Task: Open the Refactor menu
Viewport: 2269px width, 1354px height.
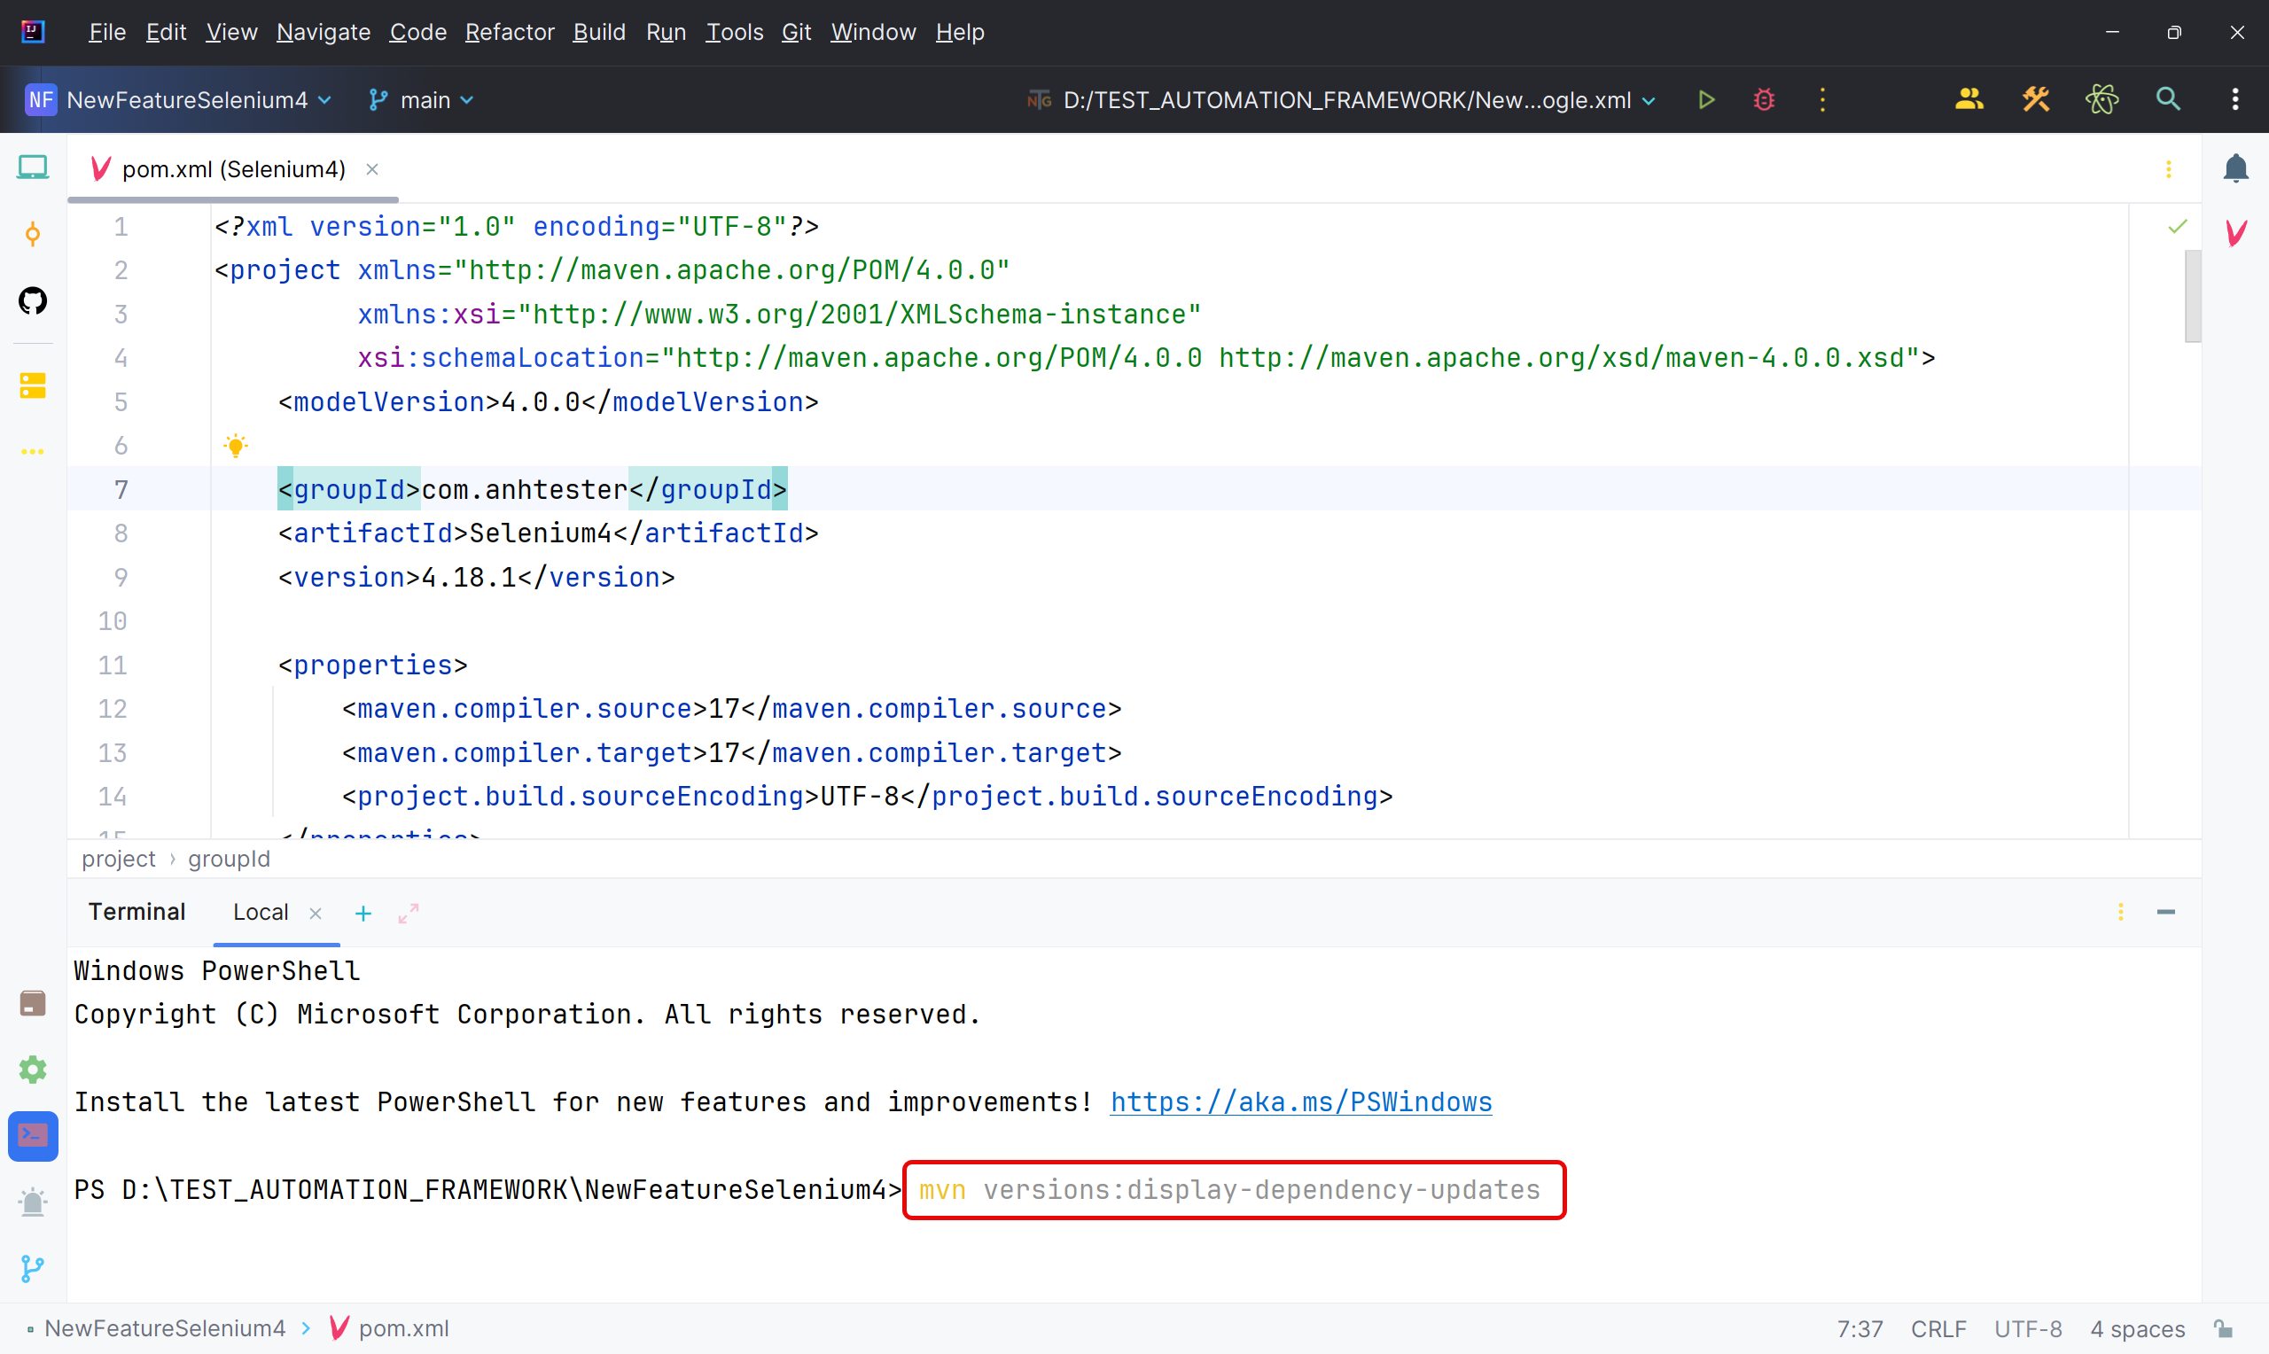Action: [x=509, y=32]
